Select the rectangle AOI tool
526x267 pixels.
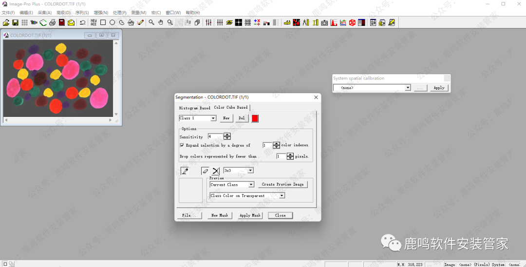click(x=103, y=22)
